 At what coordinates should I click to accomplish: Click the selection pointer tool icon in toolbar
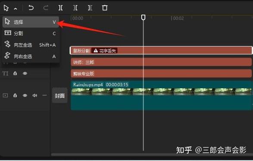point(6,8)
